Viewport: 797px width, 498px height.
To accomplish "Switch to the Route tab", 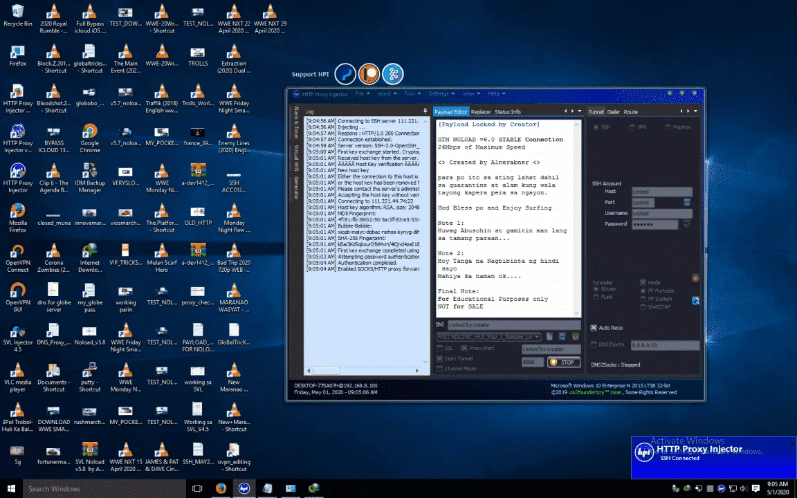I will (631, 112).
